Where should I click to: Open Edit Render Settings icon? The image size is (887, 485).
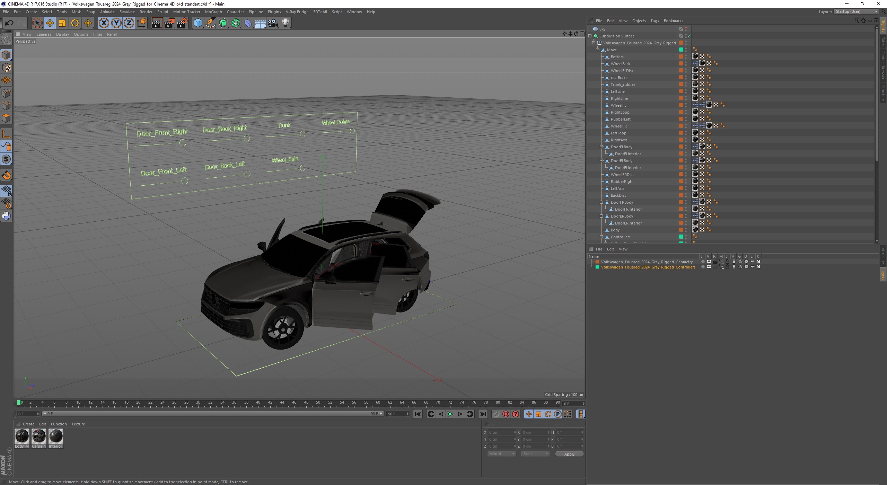click(182, 23)
